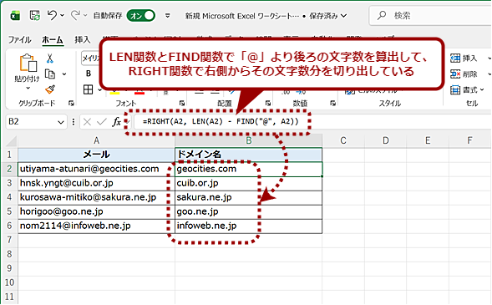Open the copy options dropdown arrow

tap(64, 74)
